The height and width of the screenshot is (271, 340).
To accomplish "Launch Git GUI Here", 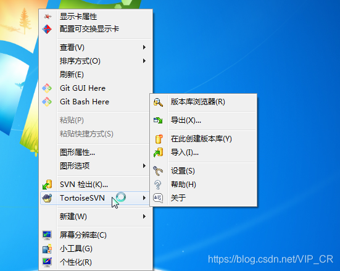I will pyautogui.click(x=96, y=88).
